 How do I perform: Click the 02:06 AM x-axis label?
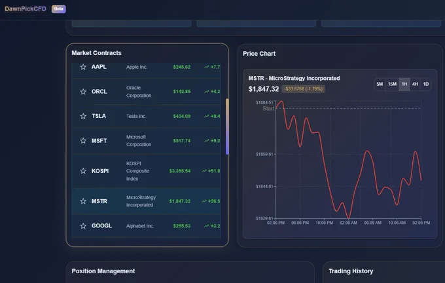pos(349,223)
